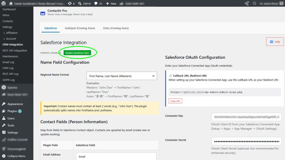Open the Regional Name Format dropdown

point(122,76)
